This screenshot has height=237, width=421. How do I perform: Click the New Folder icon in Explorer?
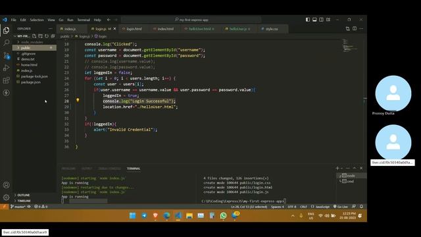click(x=40, y=36)
